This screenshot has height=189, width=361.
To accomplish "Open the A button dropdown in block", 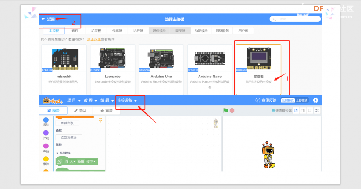I will tap(72, 162).
